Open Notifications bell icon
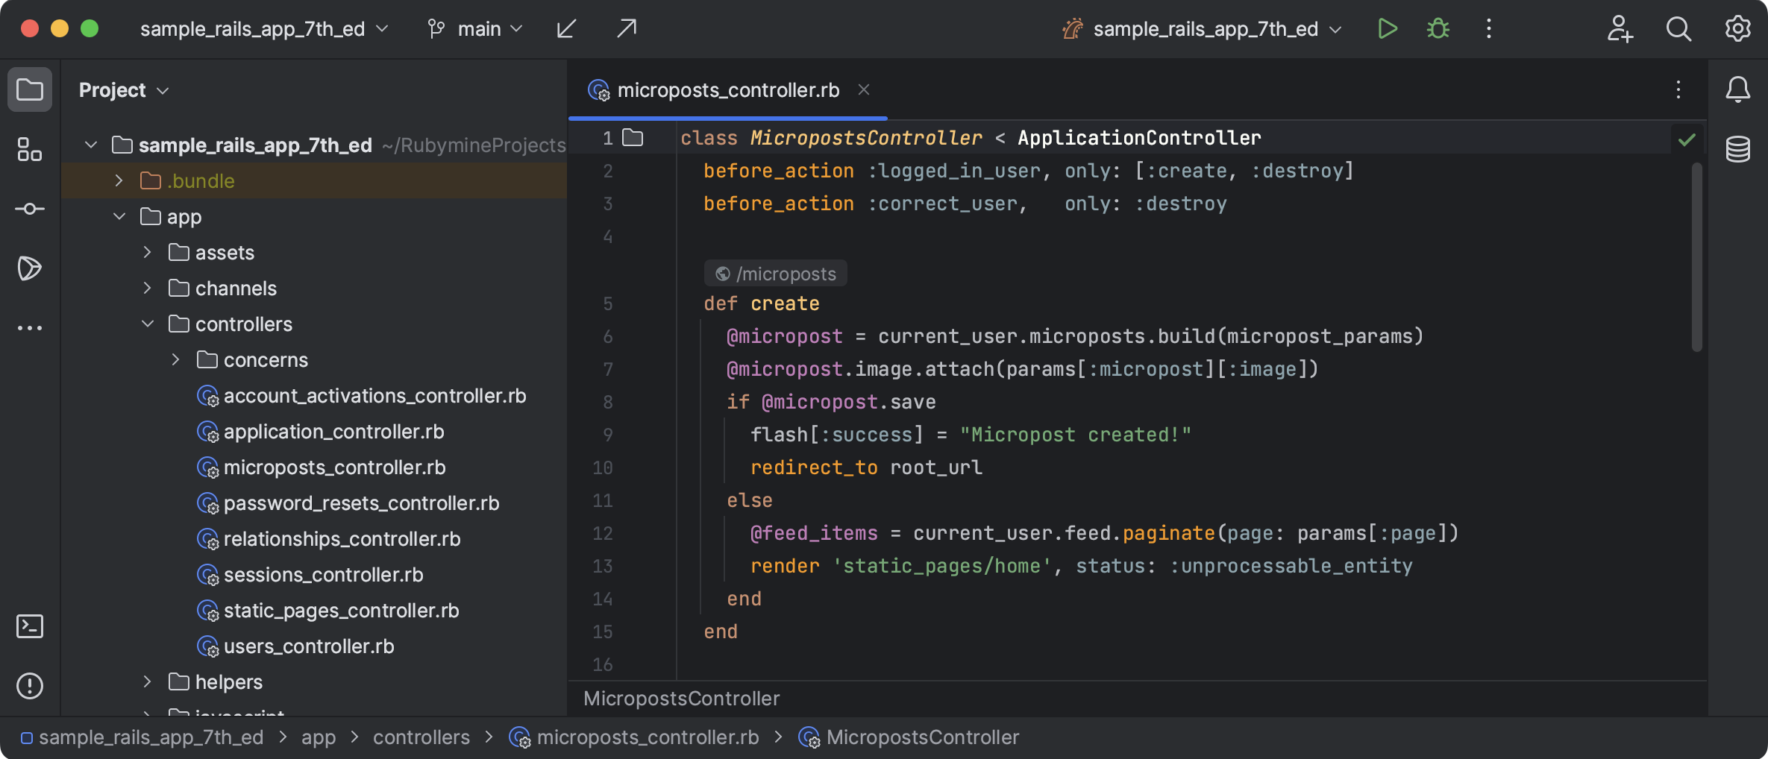Viewport: 1768px width, 759px height. (x=1738, y=90)
